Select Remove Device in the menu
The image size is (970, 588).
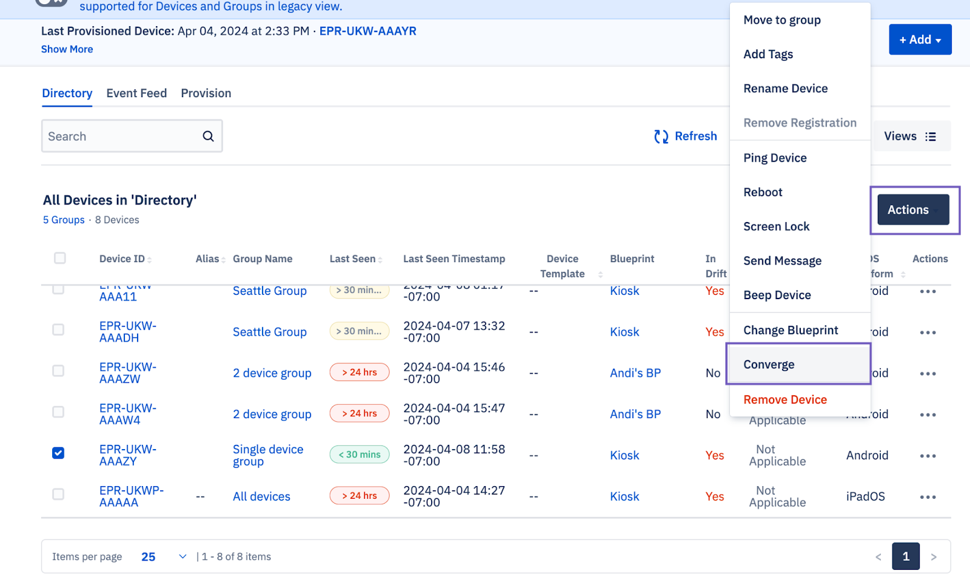[785, 400]
